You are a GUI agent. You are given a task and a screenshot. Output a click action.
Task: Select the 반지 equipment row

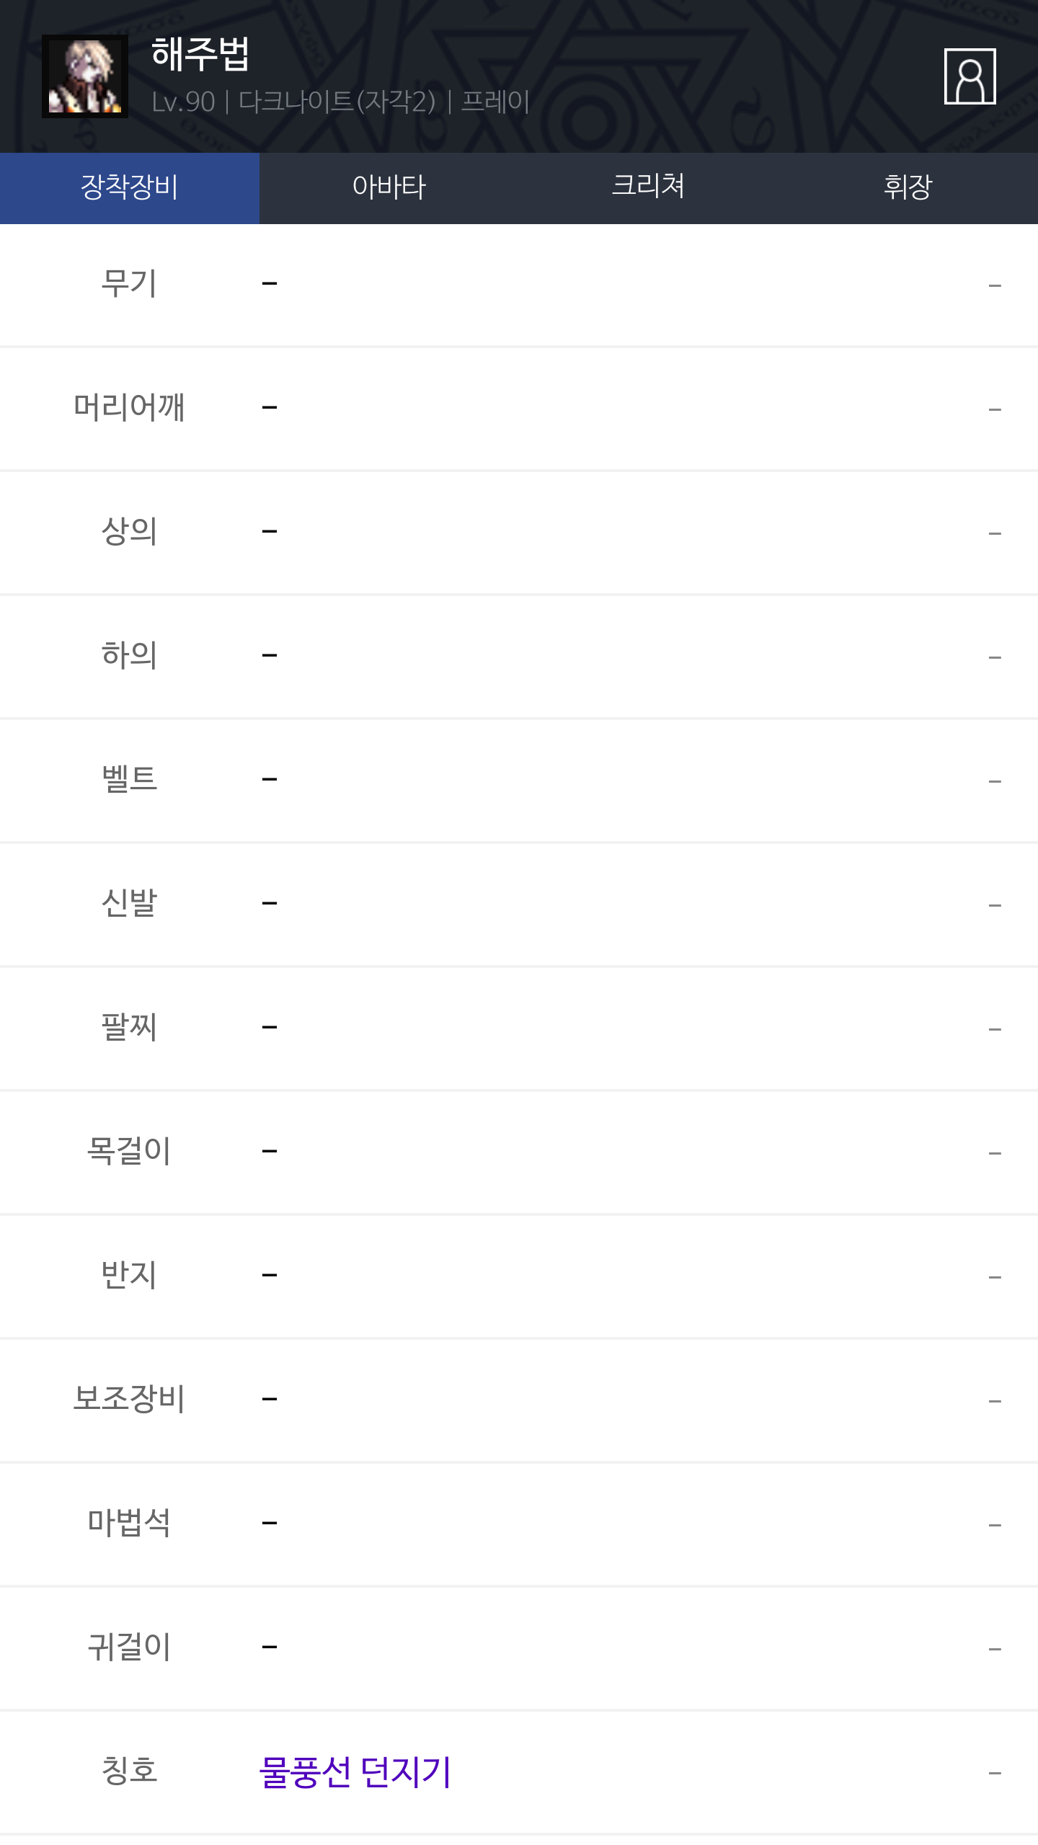519,1276
